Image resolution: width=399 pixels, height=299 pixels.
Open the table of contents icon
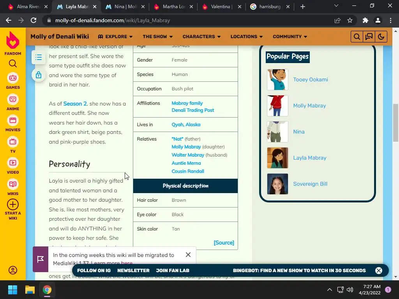point(39,57)
